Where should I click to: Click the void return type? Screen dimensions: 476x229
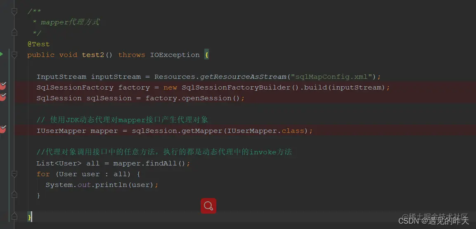[68, 55]
